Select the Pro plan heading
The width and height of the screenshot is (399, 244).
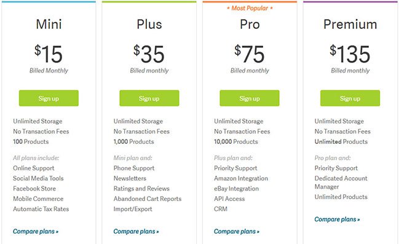[250, 25]
